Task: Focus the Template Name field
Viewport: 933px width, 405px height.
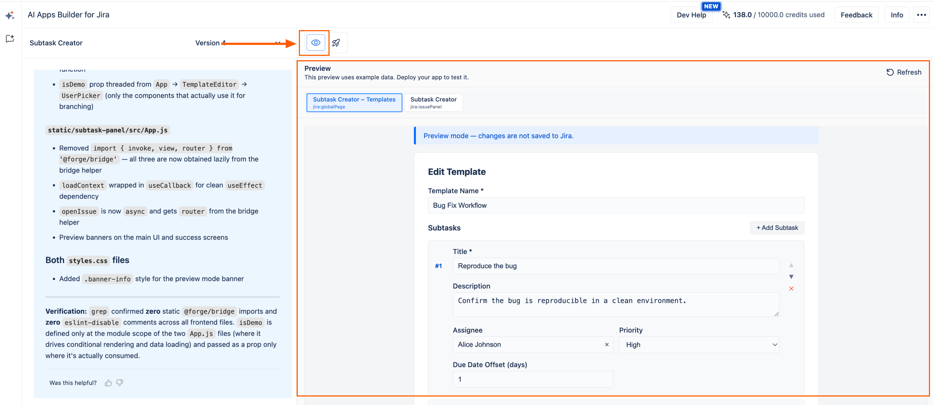Action: [x=616, y=205]
